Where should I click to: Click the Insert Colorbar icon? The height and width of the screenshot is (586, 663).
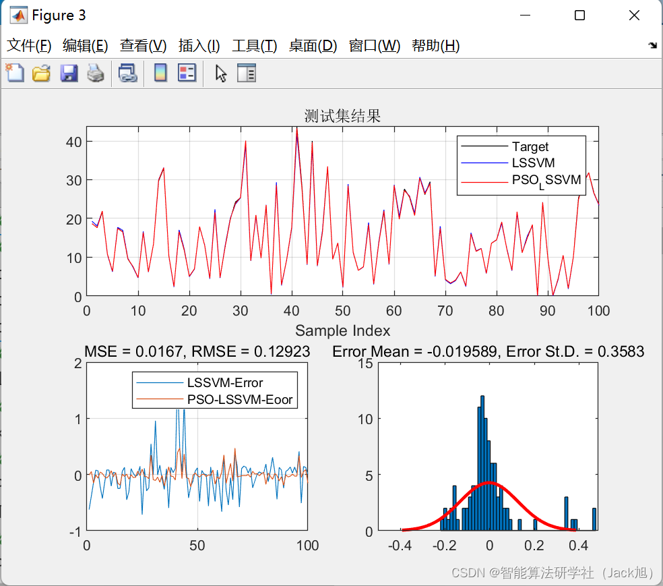click(x=160, y=74)
